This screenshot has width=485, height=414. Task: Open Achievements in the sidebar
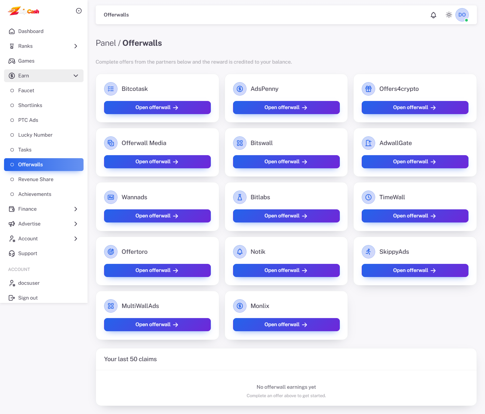[44, 194]
